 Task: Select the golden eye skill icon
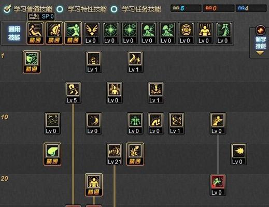coord(186,33)
